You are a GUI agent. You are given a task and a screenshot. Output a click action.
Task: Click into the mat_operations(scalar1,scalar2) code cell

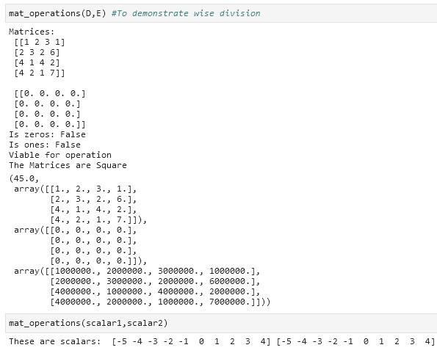click(x=221, y=323)
